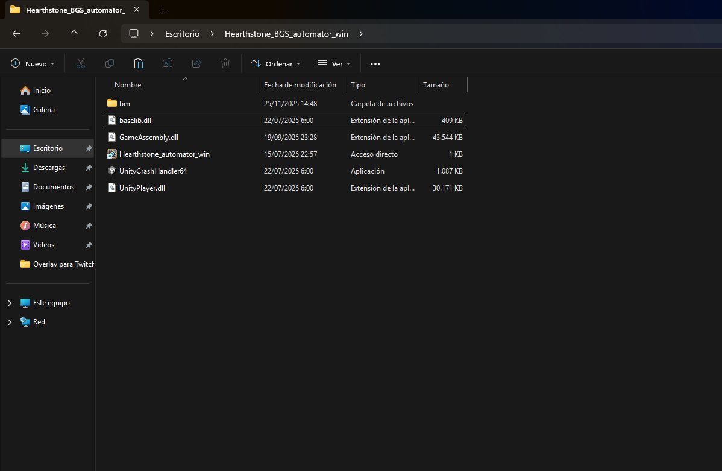722x471 pixels.
Task: Open Documentos in the sidebar
Action: pyautogui.click(x=47, y=187)
